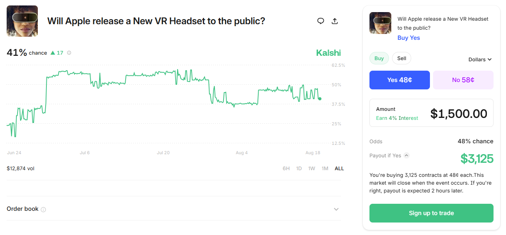Show the ALL time range
506x235 pixels.
click(339, 169)
